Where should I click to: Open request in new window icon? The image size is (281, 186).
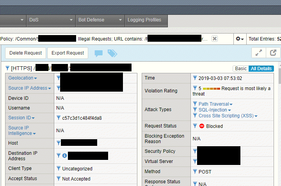click(273, 53)
